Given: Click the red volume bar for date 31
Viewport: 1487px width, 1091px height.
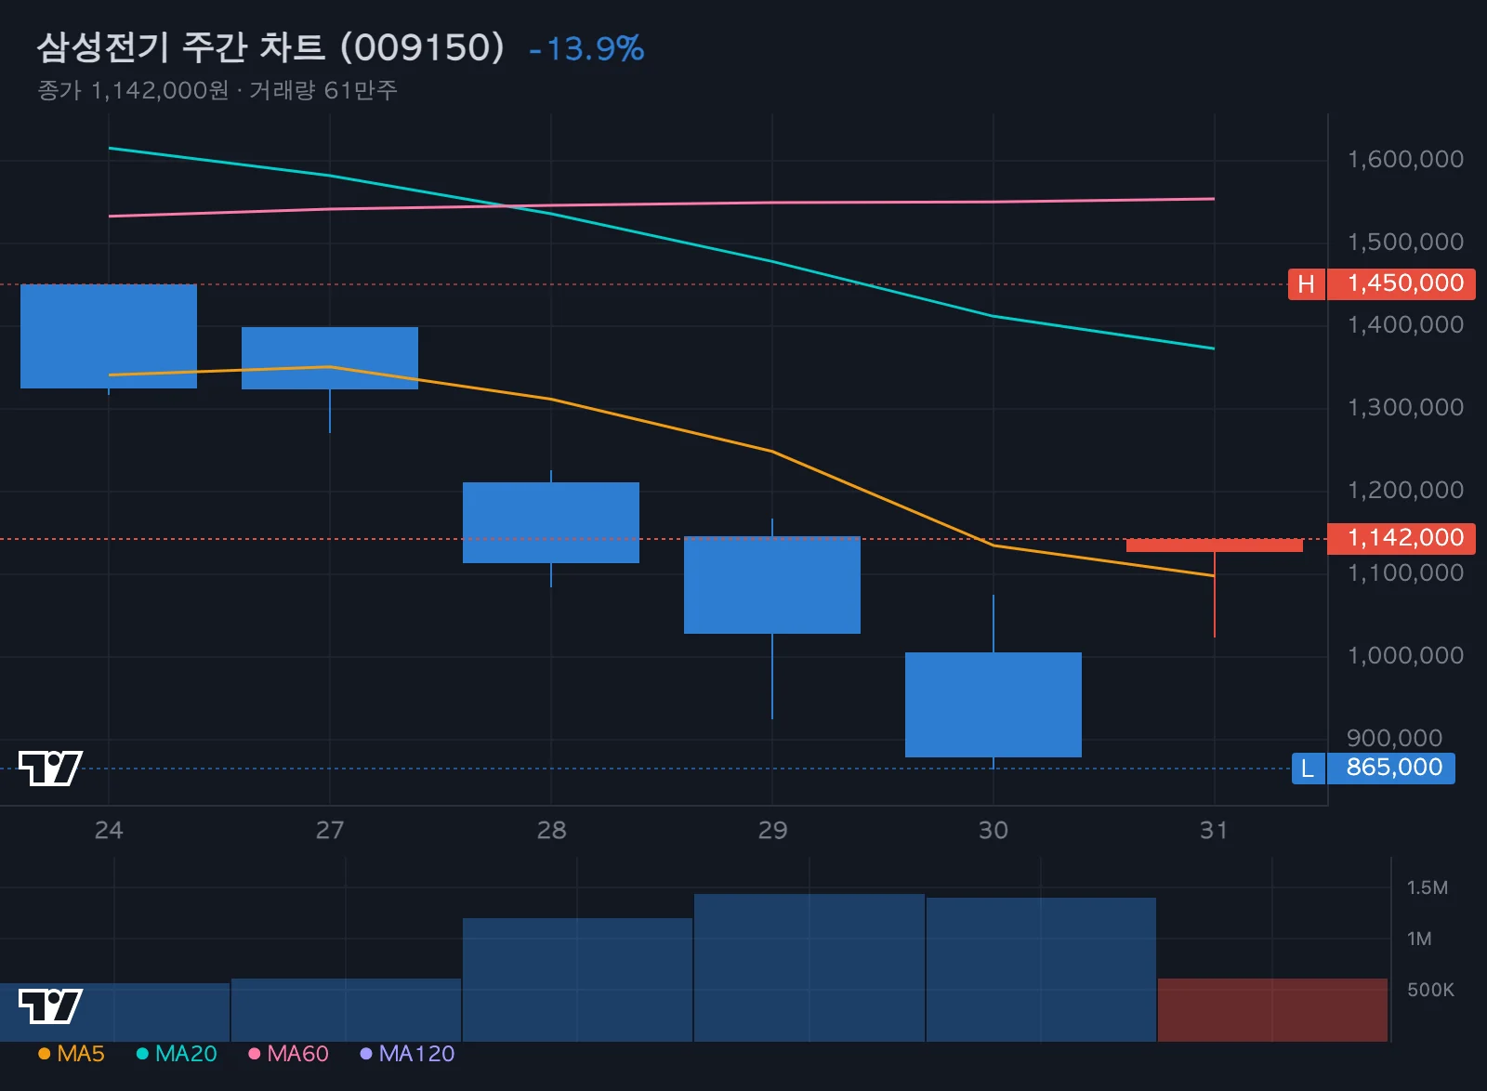Looking at the screenshot, I should point(1272,1010).
